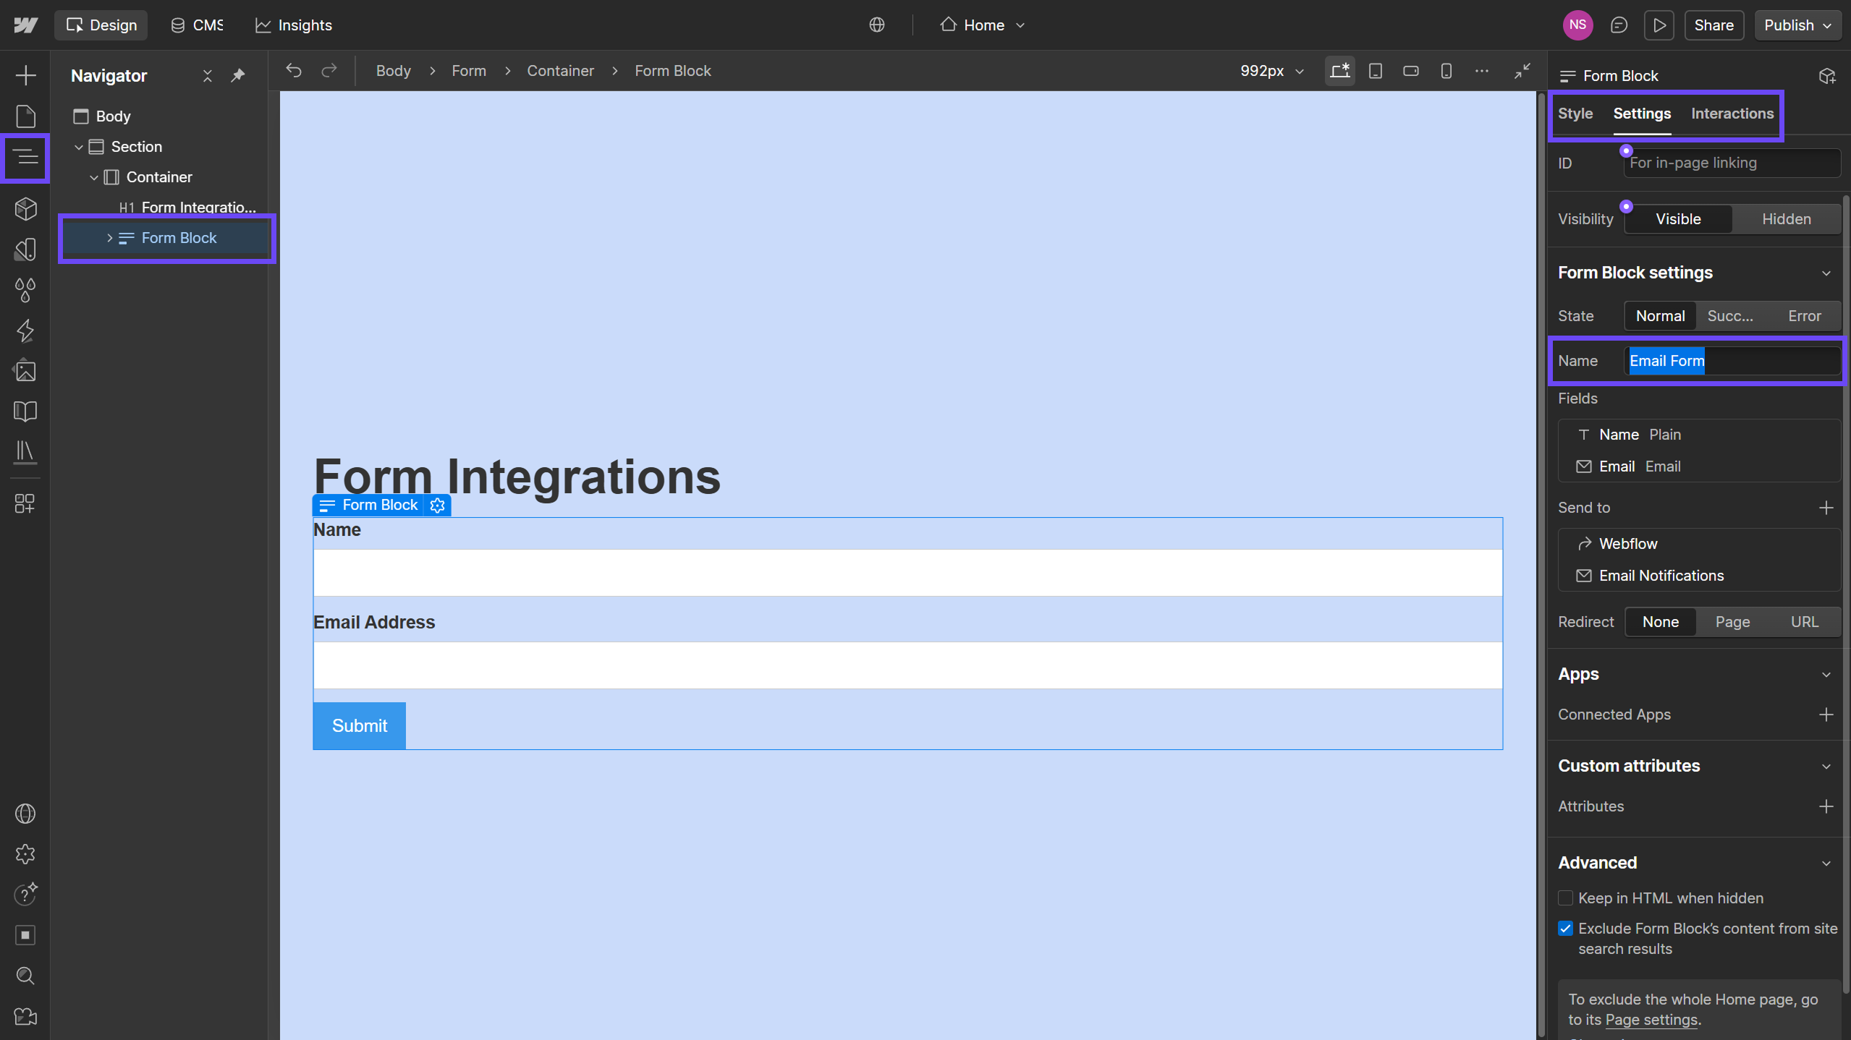Set visibility to Visible
Viewport: 1851px width, 1040px height.
[x=1678, y=219]
